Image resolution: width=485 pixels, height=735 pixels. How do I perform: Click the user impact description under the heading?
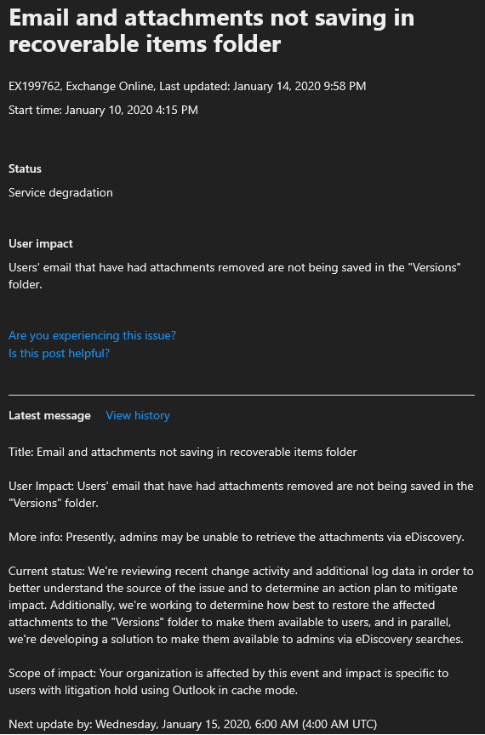click(x=235, y=276)
